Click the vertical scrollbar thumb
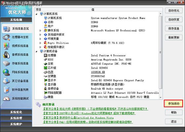The image size is (185, 132). coord(161,52)
